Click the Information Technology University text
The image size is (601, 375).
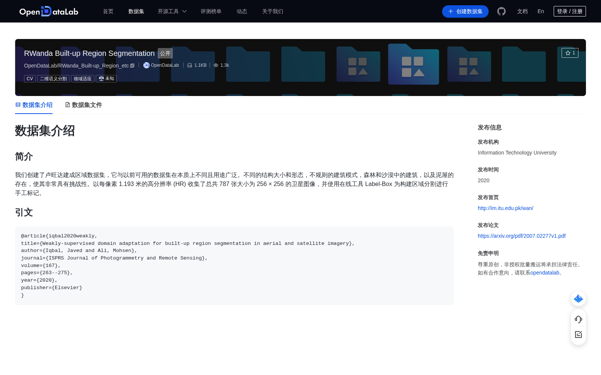point(517,153)
